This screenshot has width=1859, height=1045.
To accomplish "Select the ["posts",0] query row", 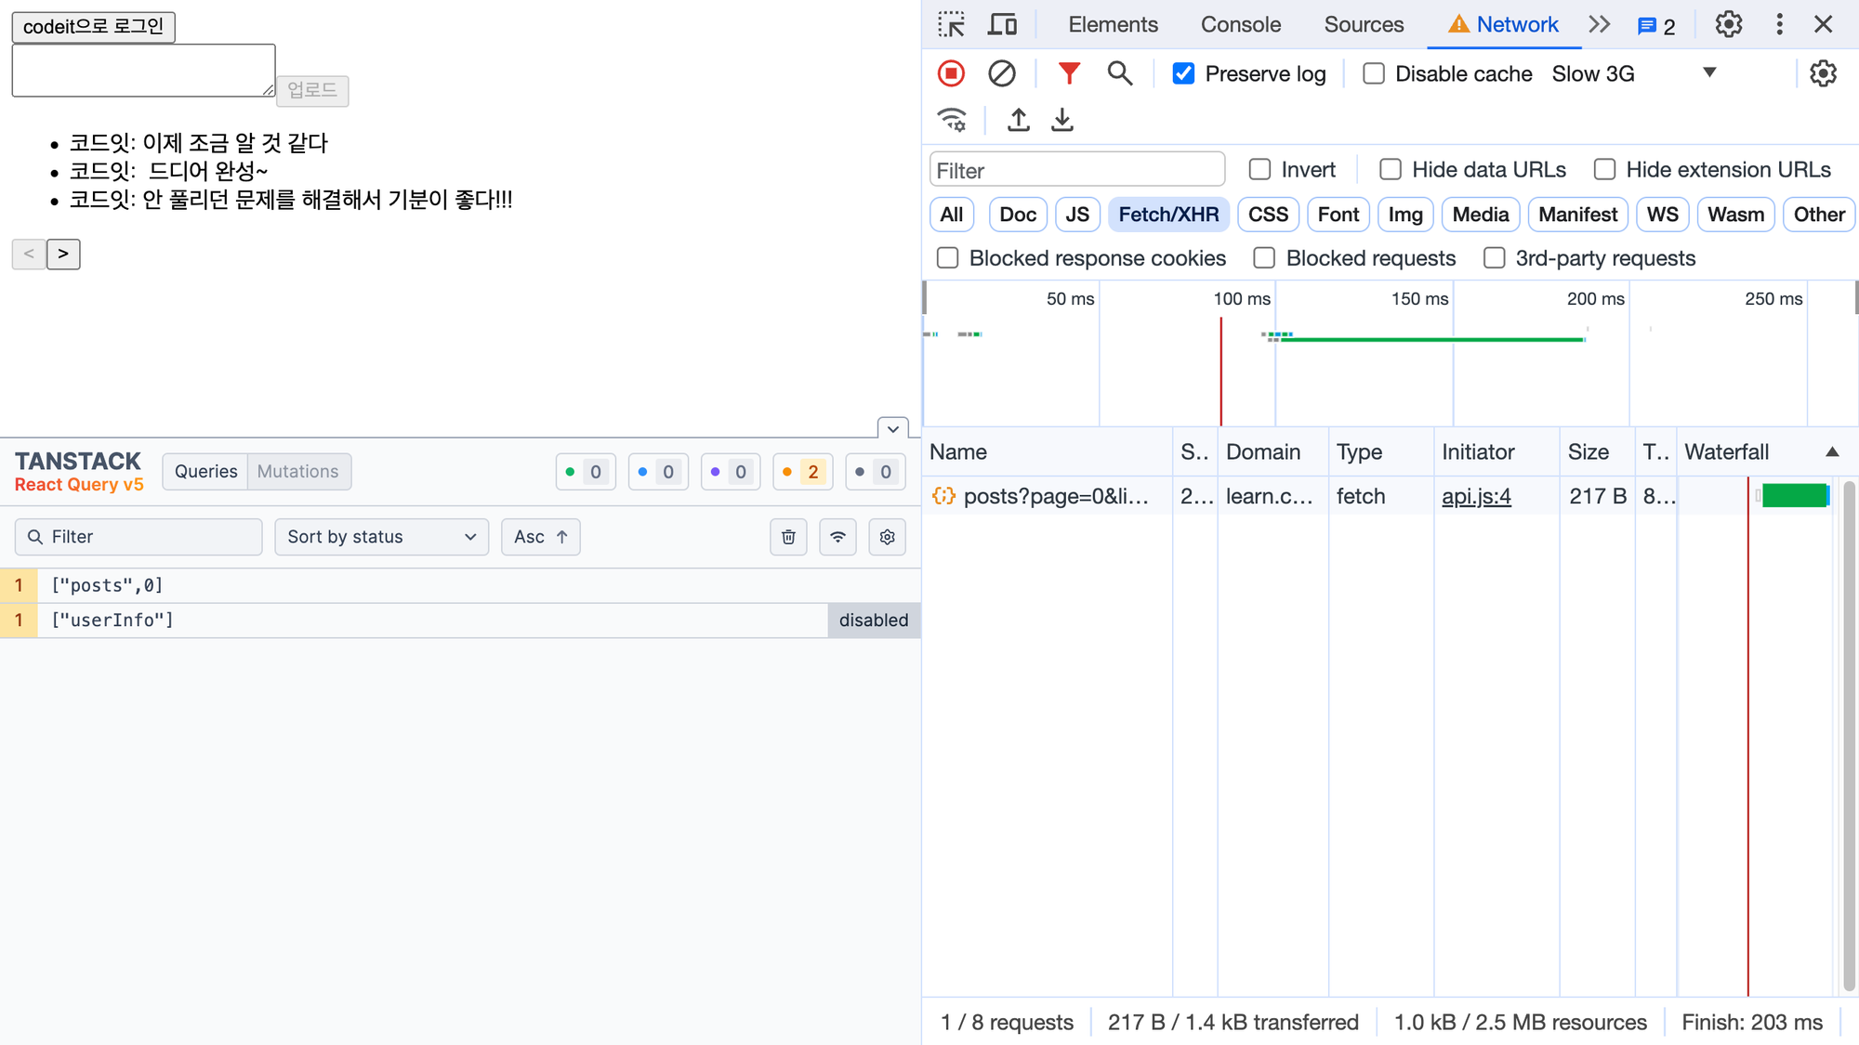I will [x=460, y=585].
